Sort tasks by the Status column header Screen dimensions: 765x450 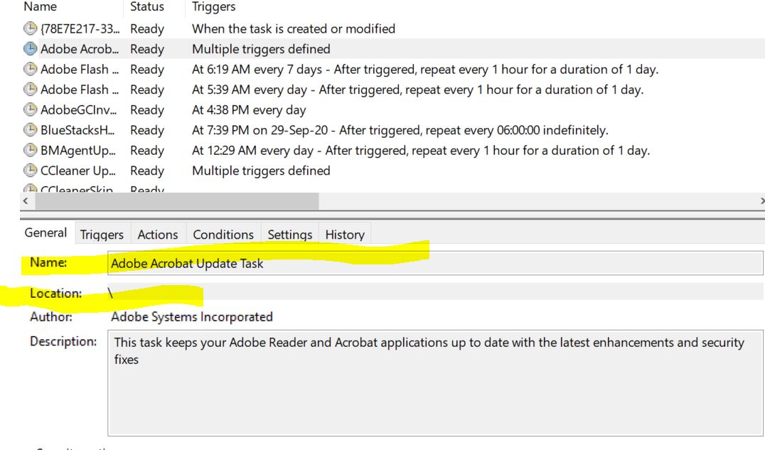[147, 7]
